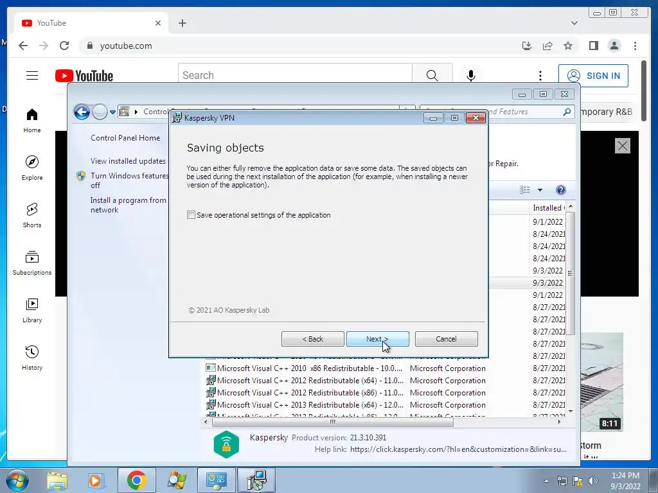Open a new Chrome tab
Screen dimensions: 658x493
(182, 23)
